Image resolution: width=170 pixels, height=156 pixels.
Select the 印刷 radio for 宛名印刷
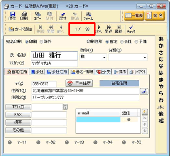27,42
